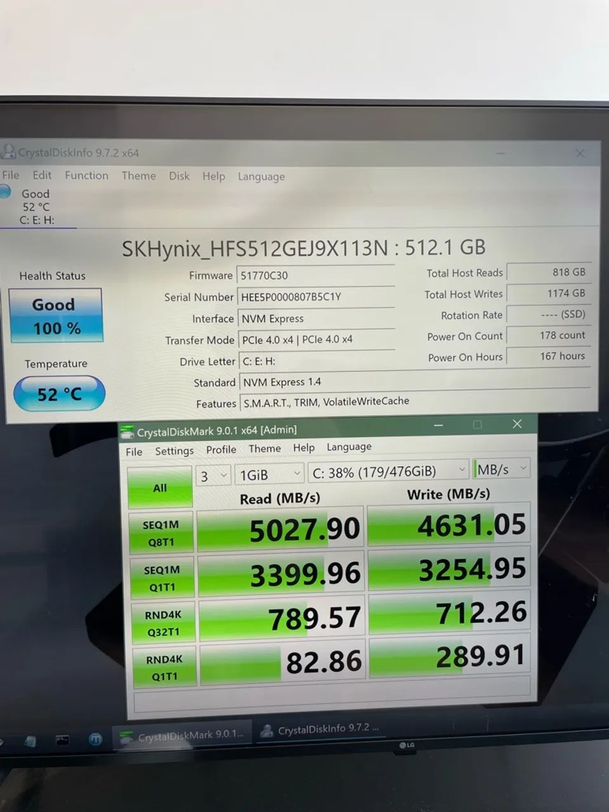Screen dimensions: 609x812
Task: Click the 289.91 write result
Action: click(450, 656)
